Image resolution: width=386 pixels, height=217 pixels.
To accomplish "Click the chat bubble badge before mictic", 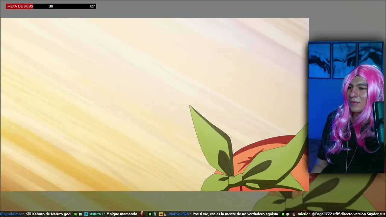I will (288, 214).
